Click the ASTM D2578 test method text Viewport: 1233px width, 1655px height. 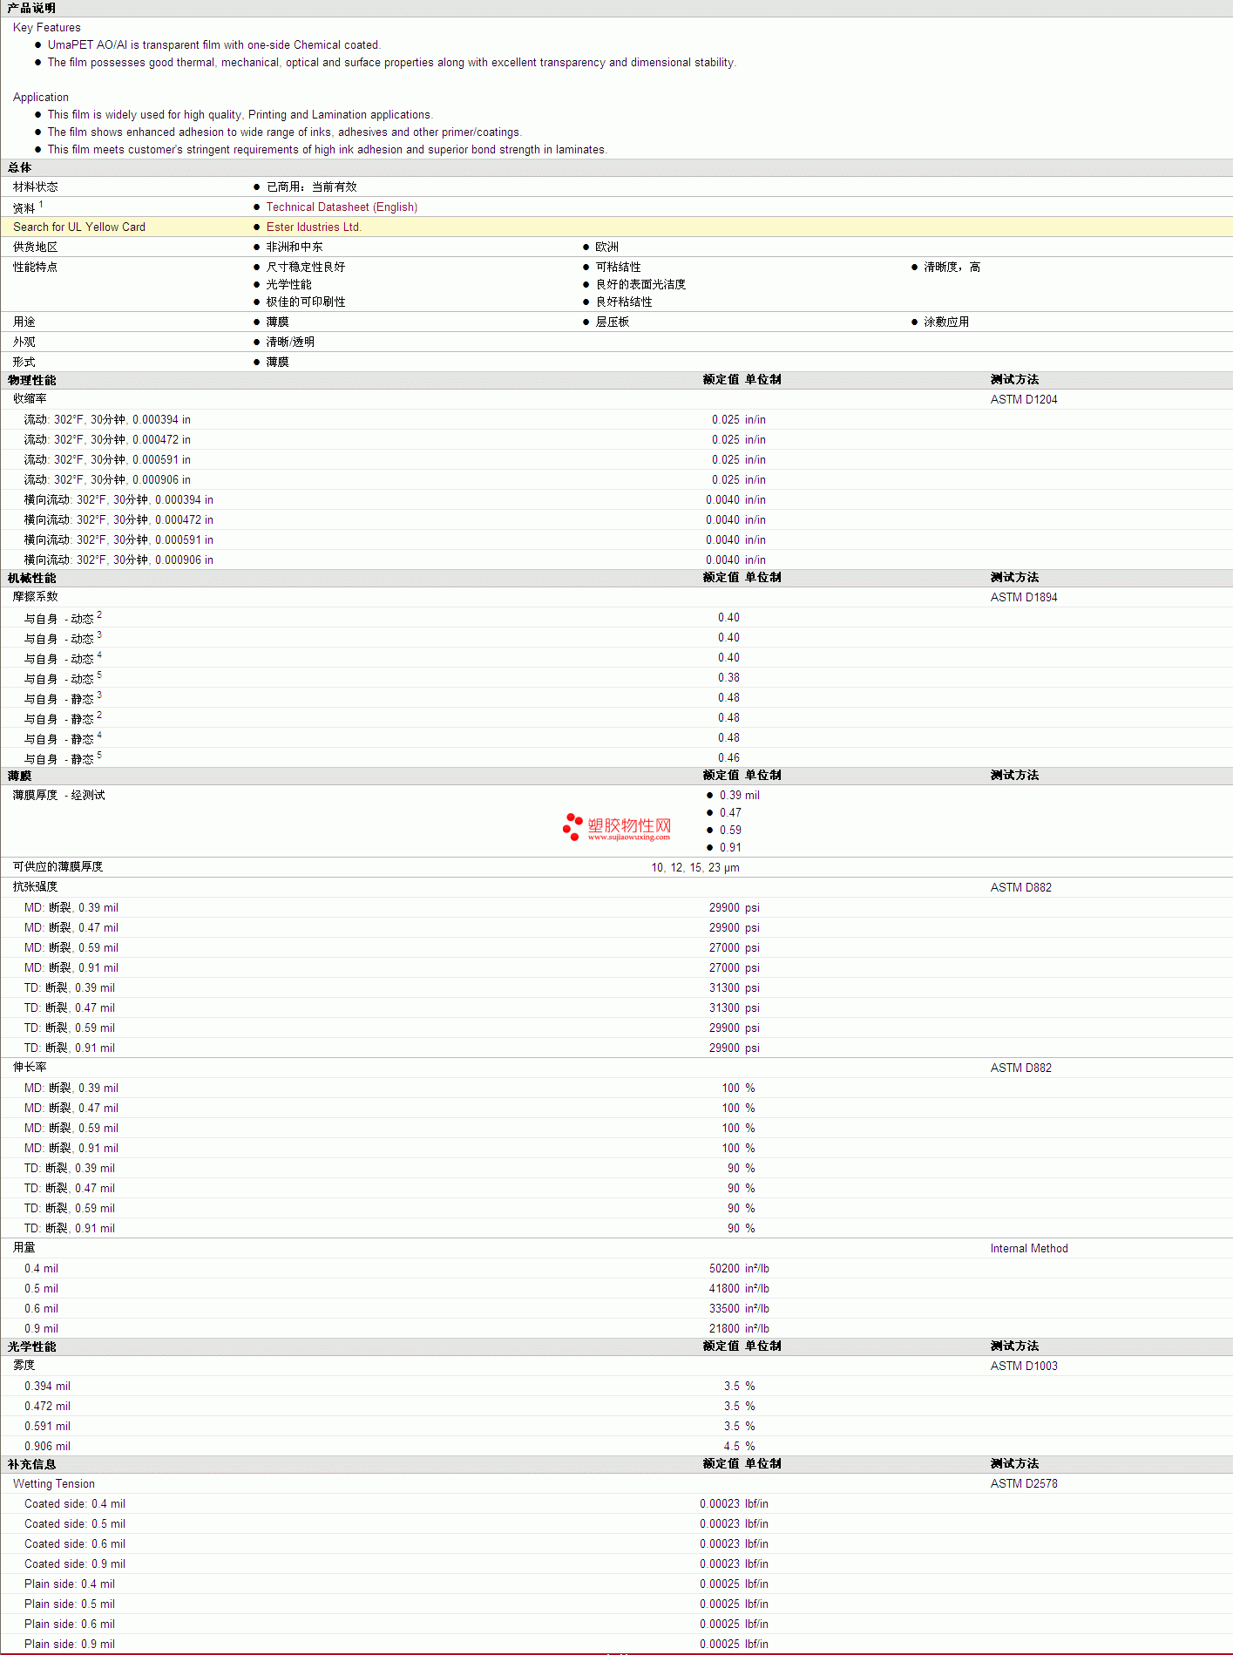click(1024, 1483)
